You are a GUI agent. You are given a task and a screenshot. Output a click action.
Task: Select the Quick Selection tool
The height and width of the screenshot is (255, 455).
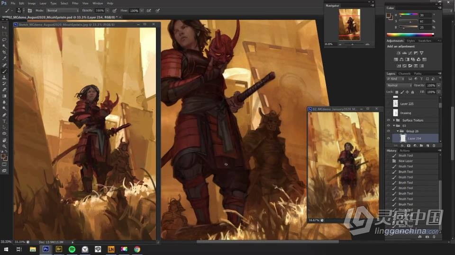pos(4,46)
